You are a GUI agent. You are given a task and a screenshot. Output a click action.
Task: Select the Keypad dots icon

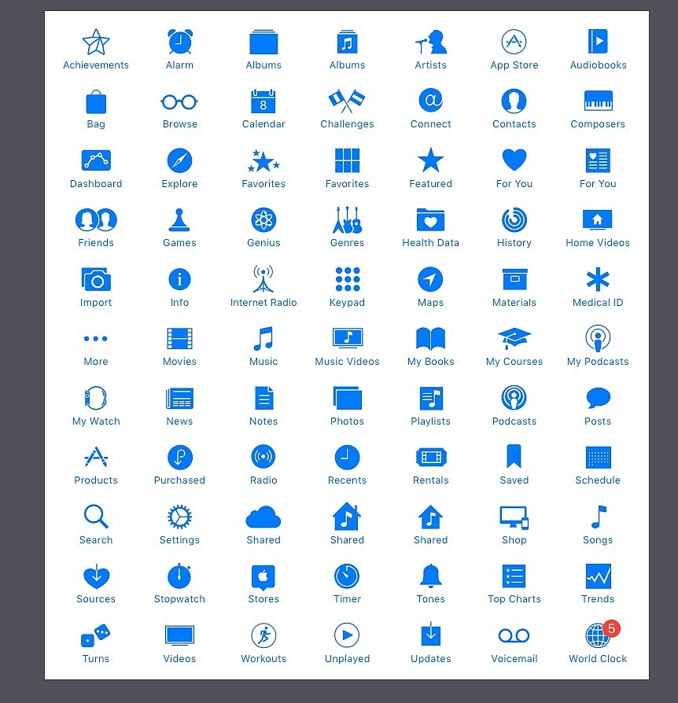coord(348,279)
